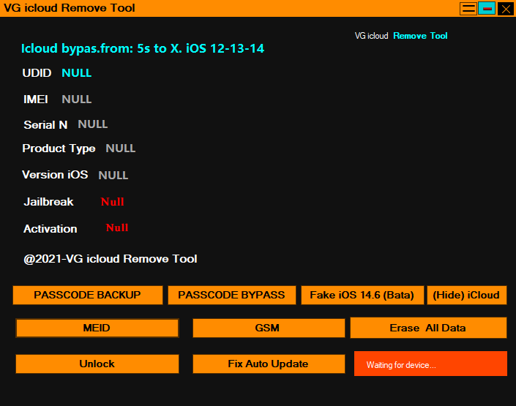
Task: Start the PASSCODE BYPASS function
Action: (x=232, y=295)
